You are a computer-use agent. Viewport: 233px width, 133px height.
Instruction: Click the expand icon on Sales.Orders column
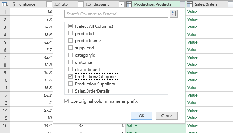click(x=230, y=4)
